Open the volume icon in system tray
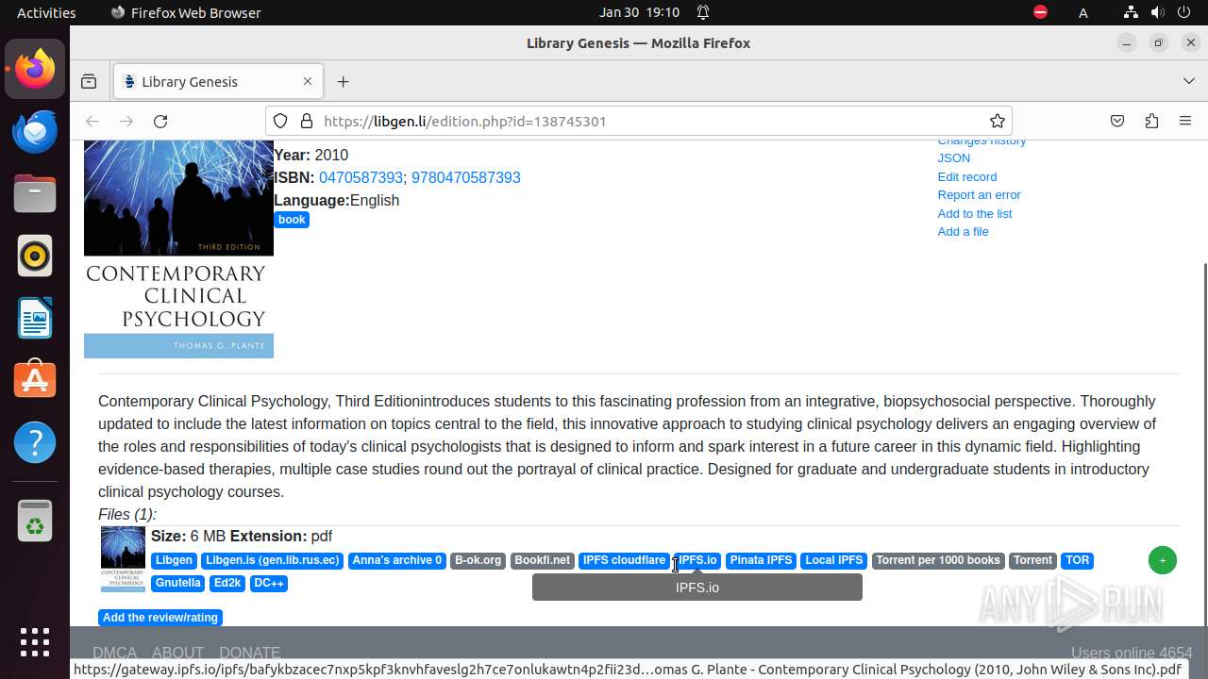The height and width of the screenshot is (679, 1208). coord(1159,12)
